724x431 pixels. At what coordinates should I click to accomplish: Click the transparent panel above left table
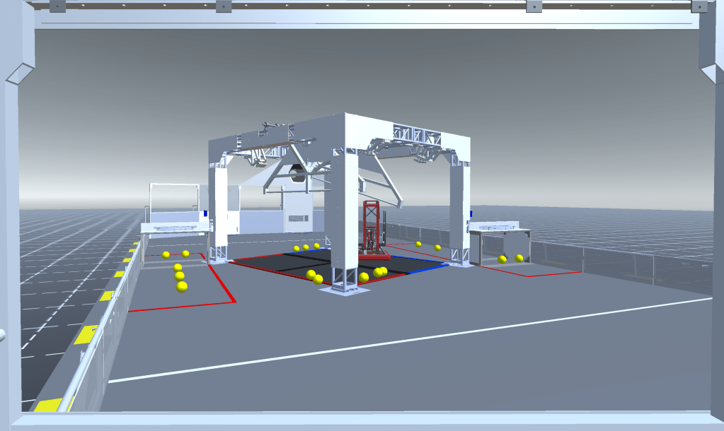coord(173,201)
